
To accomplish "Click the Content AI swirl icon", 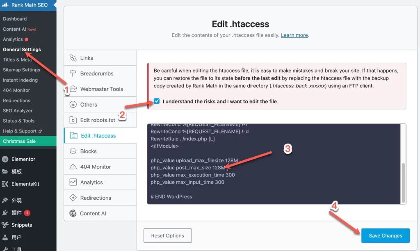I will click(73, 213).
